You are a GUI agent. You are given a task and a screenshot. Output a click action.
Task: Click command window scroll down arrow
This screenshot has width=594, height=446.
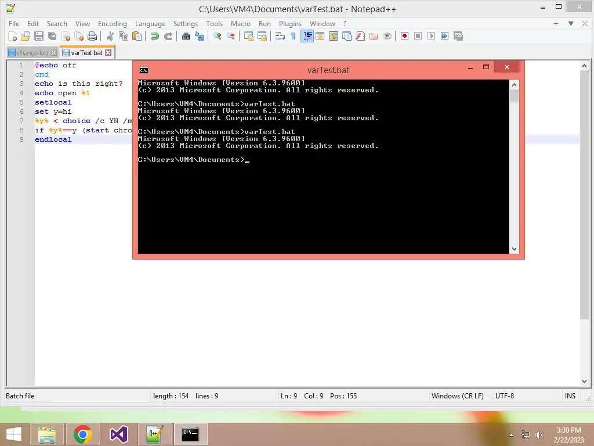pos(514,249)
